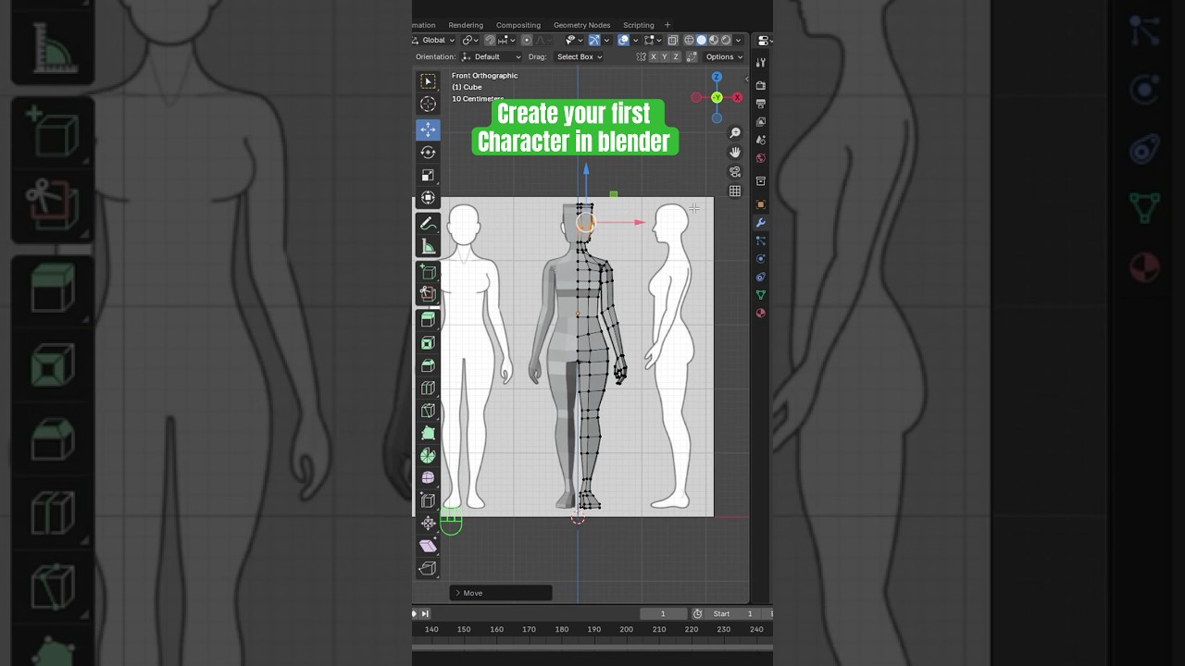Image resolution: width=1185 pixels, height=666 pixels.
Task: Select the Select Box tool
Action: [x=428, y=82]
